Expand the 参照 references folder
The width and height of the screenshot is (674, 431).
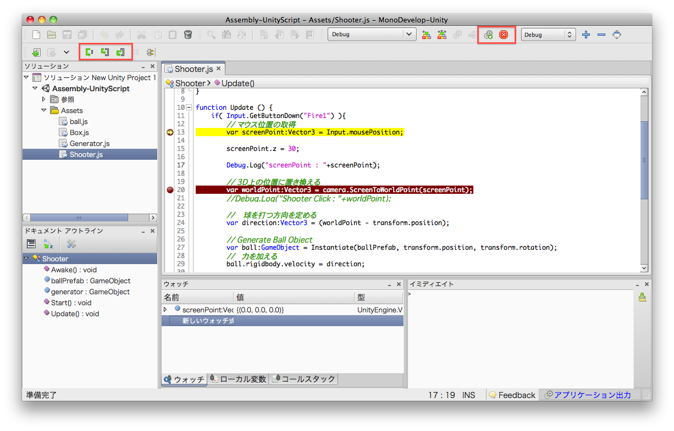pyautogui.click(x=44, y=99)
